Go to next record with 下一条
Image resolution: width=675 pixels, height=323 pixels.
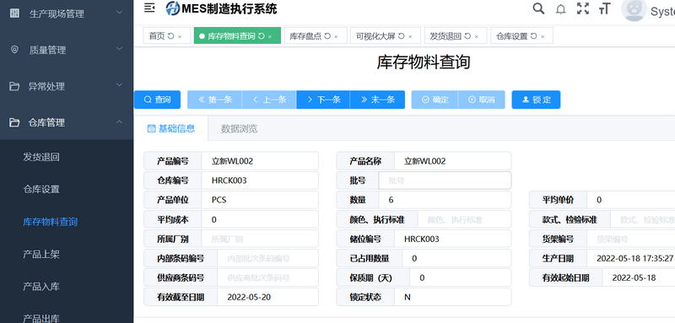pos(323,100)
